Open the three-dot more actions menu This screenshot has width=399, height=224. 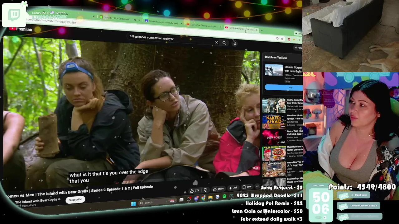257,186
